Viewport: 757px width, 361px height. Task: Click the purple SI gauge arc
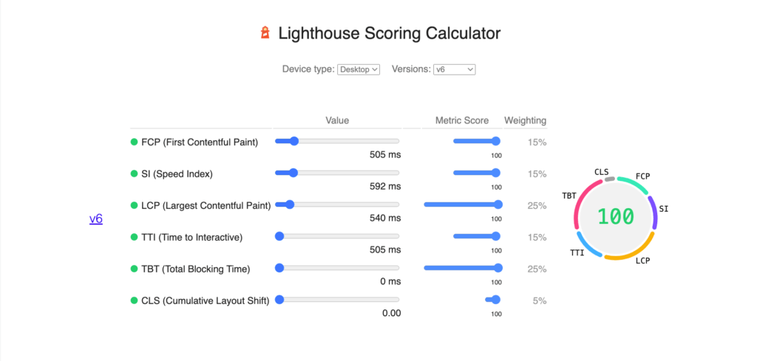(653, 212)
